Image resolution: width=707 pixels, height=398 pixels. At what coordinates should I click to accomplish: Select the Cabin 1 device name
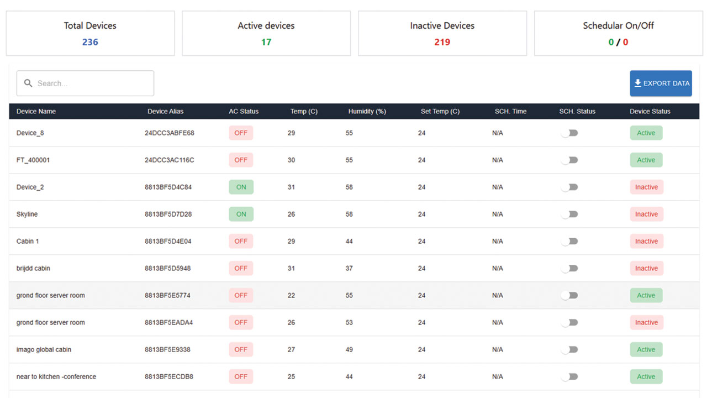point(28,242)
